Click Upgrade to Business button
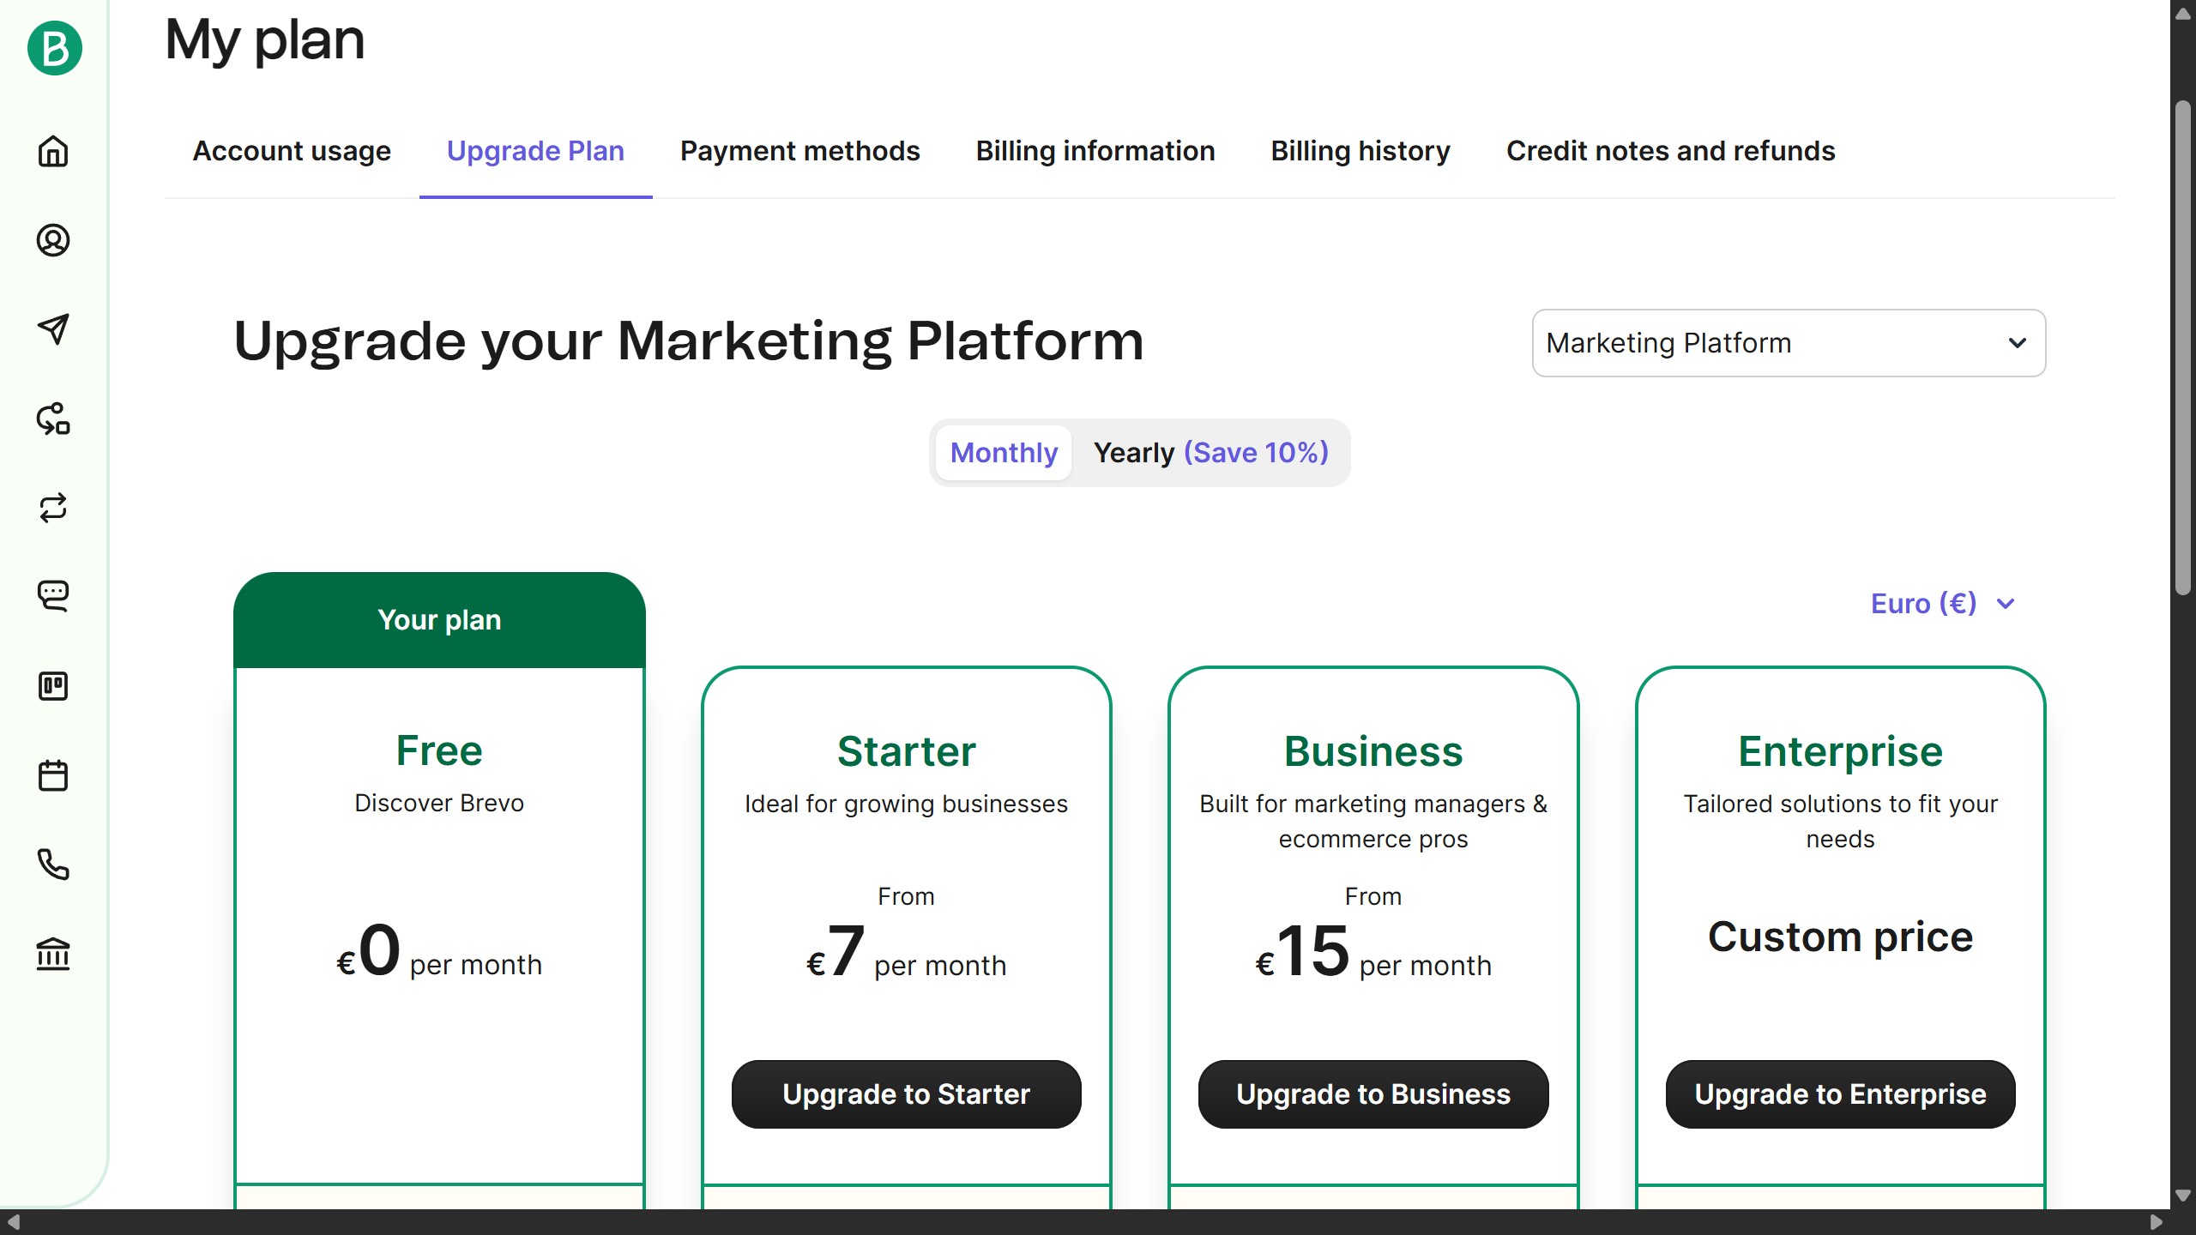The height and width of the screenshot is (1235, 2196). tap(1372, 1094)
